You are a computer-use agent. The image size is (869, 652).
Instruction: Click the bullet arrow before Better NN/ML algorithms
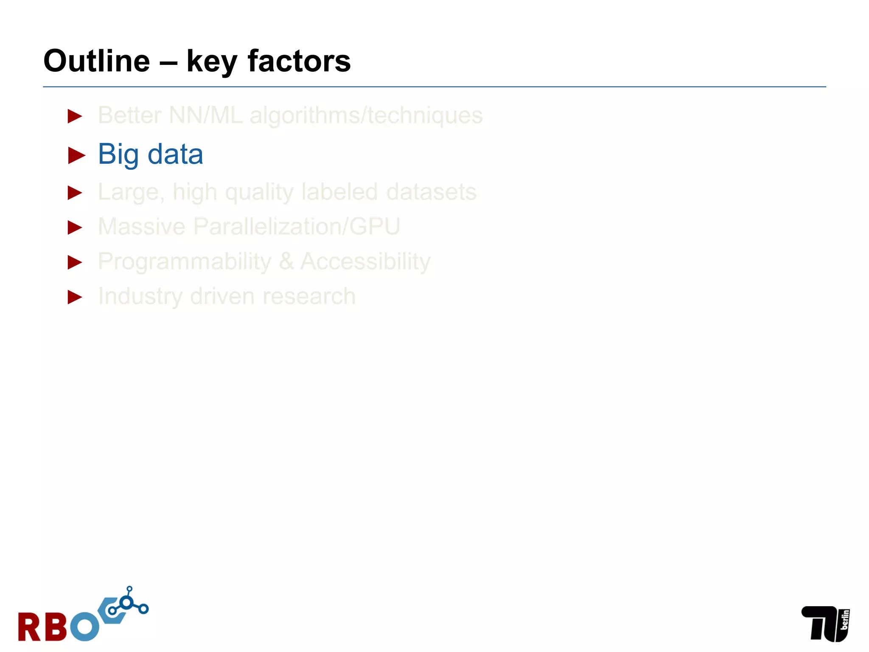[x=75, y=116]
